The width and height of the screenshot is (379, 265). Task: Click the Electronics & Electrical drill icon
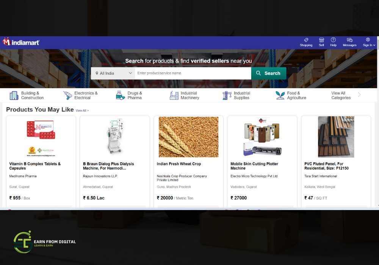pos(67,95)
